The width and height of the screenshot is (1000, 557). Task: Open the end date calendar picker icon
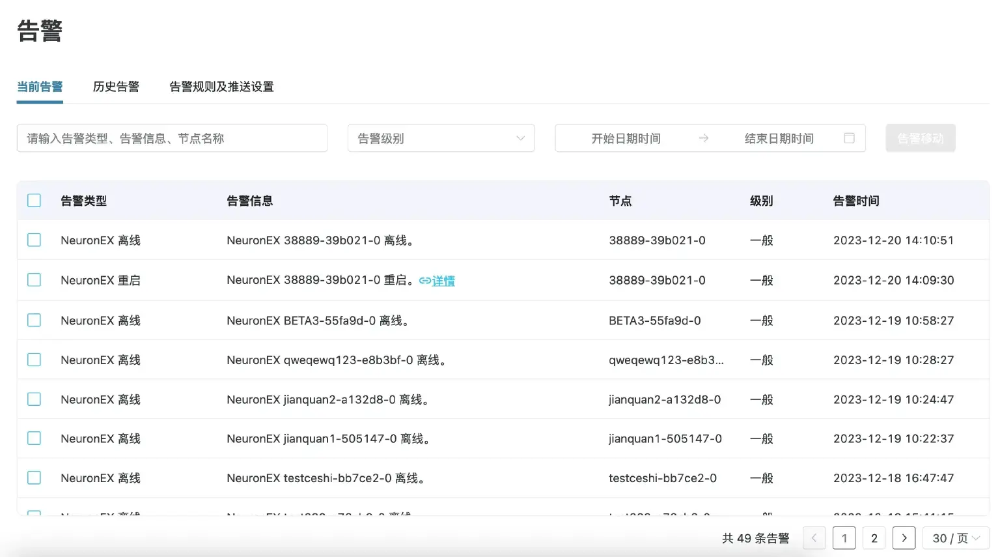point(850,138)
